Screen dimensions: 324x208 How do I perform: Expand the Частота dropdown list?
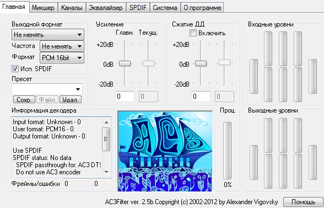[62, 46]
